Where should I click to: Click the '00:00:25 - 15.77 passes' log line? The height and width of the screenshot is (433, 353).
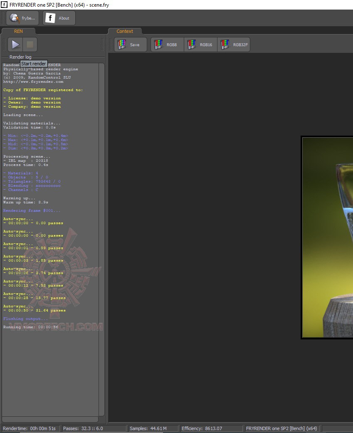coord(35,298)
